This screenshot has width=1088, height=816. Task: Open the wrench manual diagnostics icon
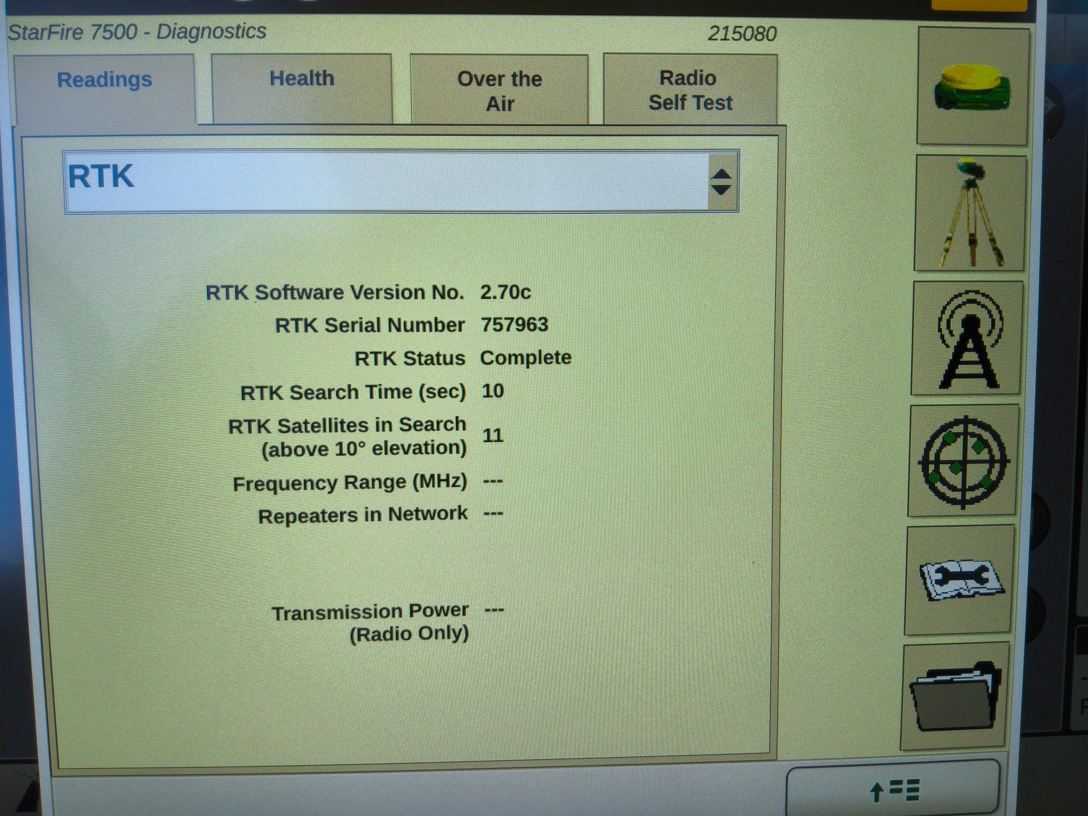[960, 580]
